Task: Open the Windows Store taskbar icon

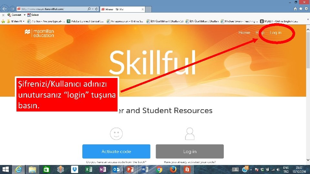Action: 46,169
